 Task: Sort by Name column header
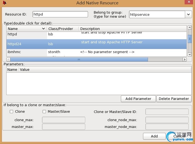pyautogui.click(x=26, y=29)
